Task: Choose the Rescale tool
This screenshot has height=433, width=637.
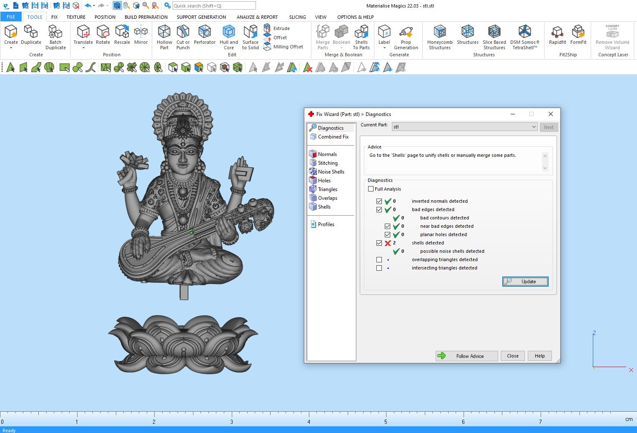Action: click(x=122, y=35)
